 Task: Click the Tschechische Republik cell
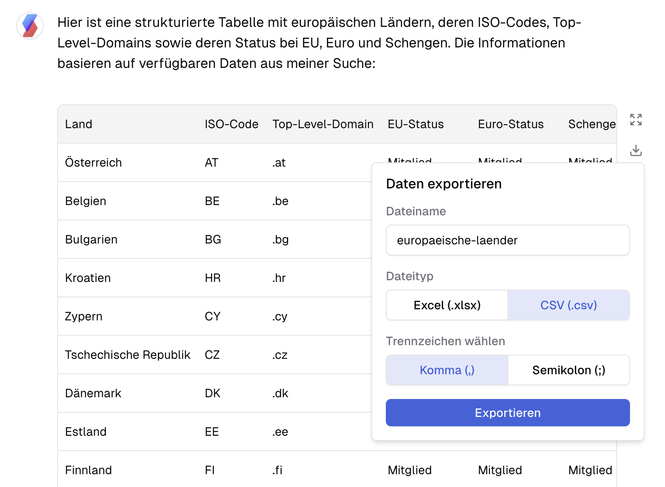[x=128, y=355]
